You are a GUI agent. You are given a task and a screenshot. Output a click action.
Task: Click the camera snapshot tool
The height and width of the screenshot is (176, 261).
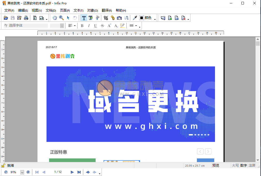point(119,18)
